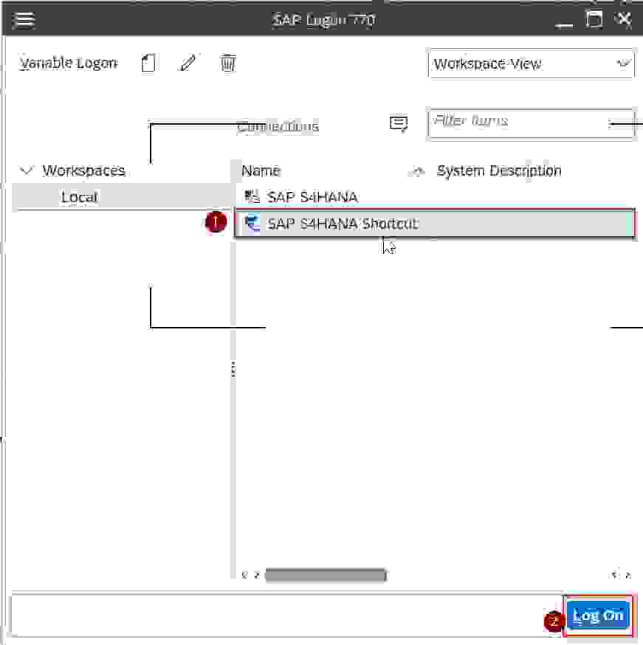Click the pencil edit connection icon
The width and height of the screenshot is (643, 645).
click(x=188, y=63)
